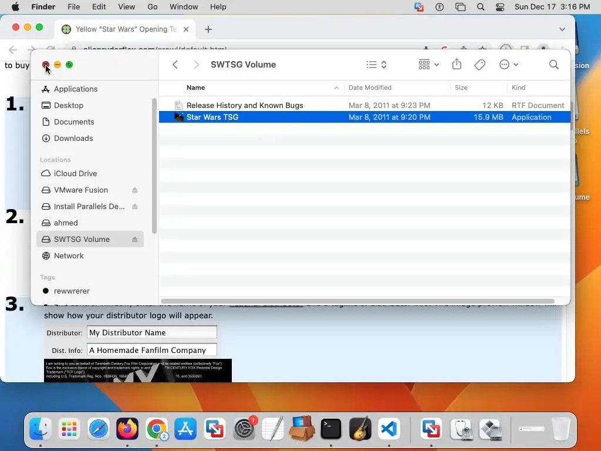Select the Star Wars TSG application
Viewport: 601px width, 451px height.
pos(364,117)
